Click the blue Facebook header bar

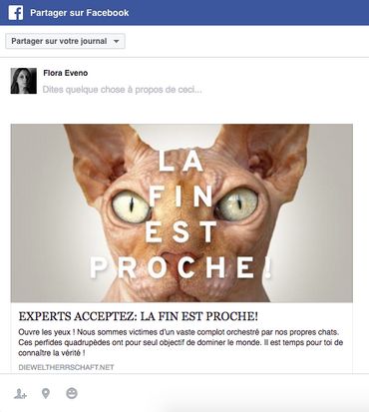point(184,13)
